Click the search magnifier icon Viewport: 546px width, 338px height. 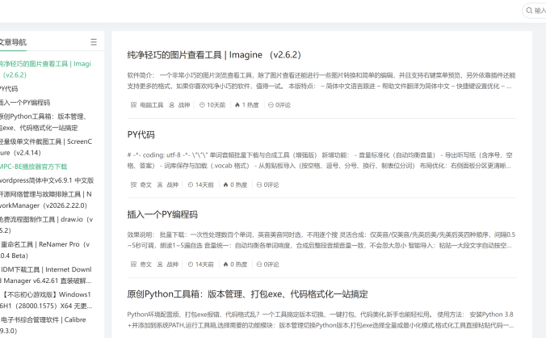click(x=529, y=11)
